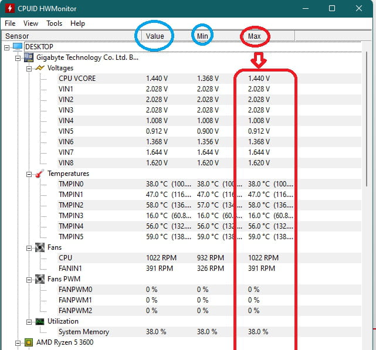The height and width of the screenshot is (350, 376).
Task: Click the AMD Ryzen 5 3600 label
Action: click(65, 342)
